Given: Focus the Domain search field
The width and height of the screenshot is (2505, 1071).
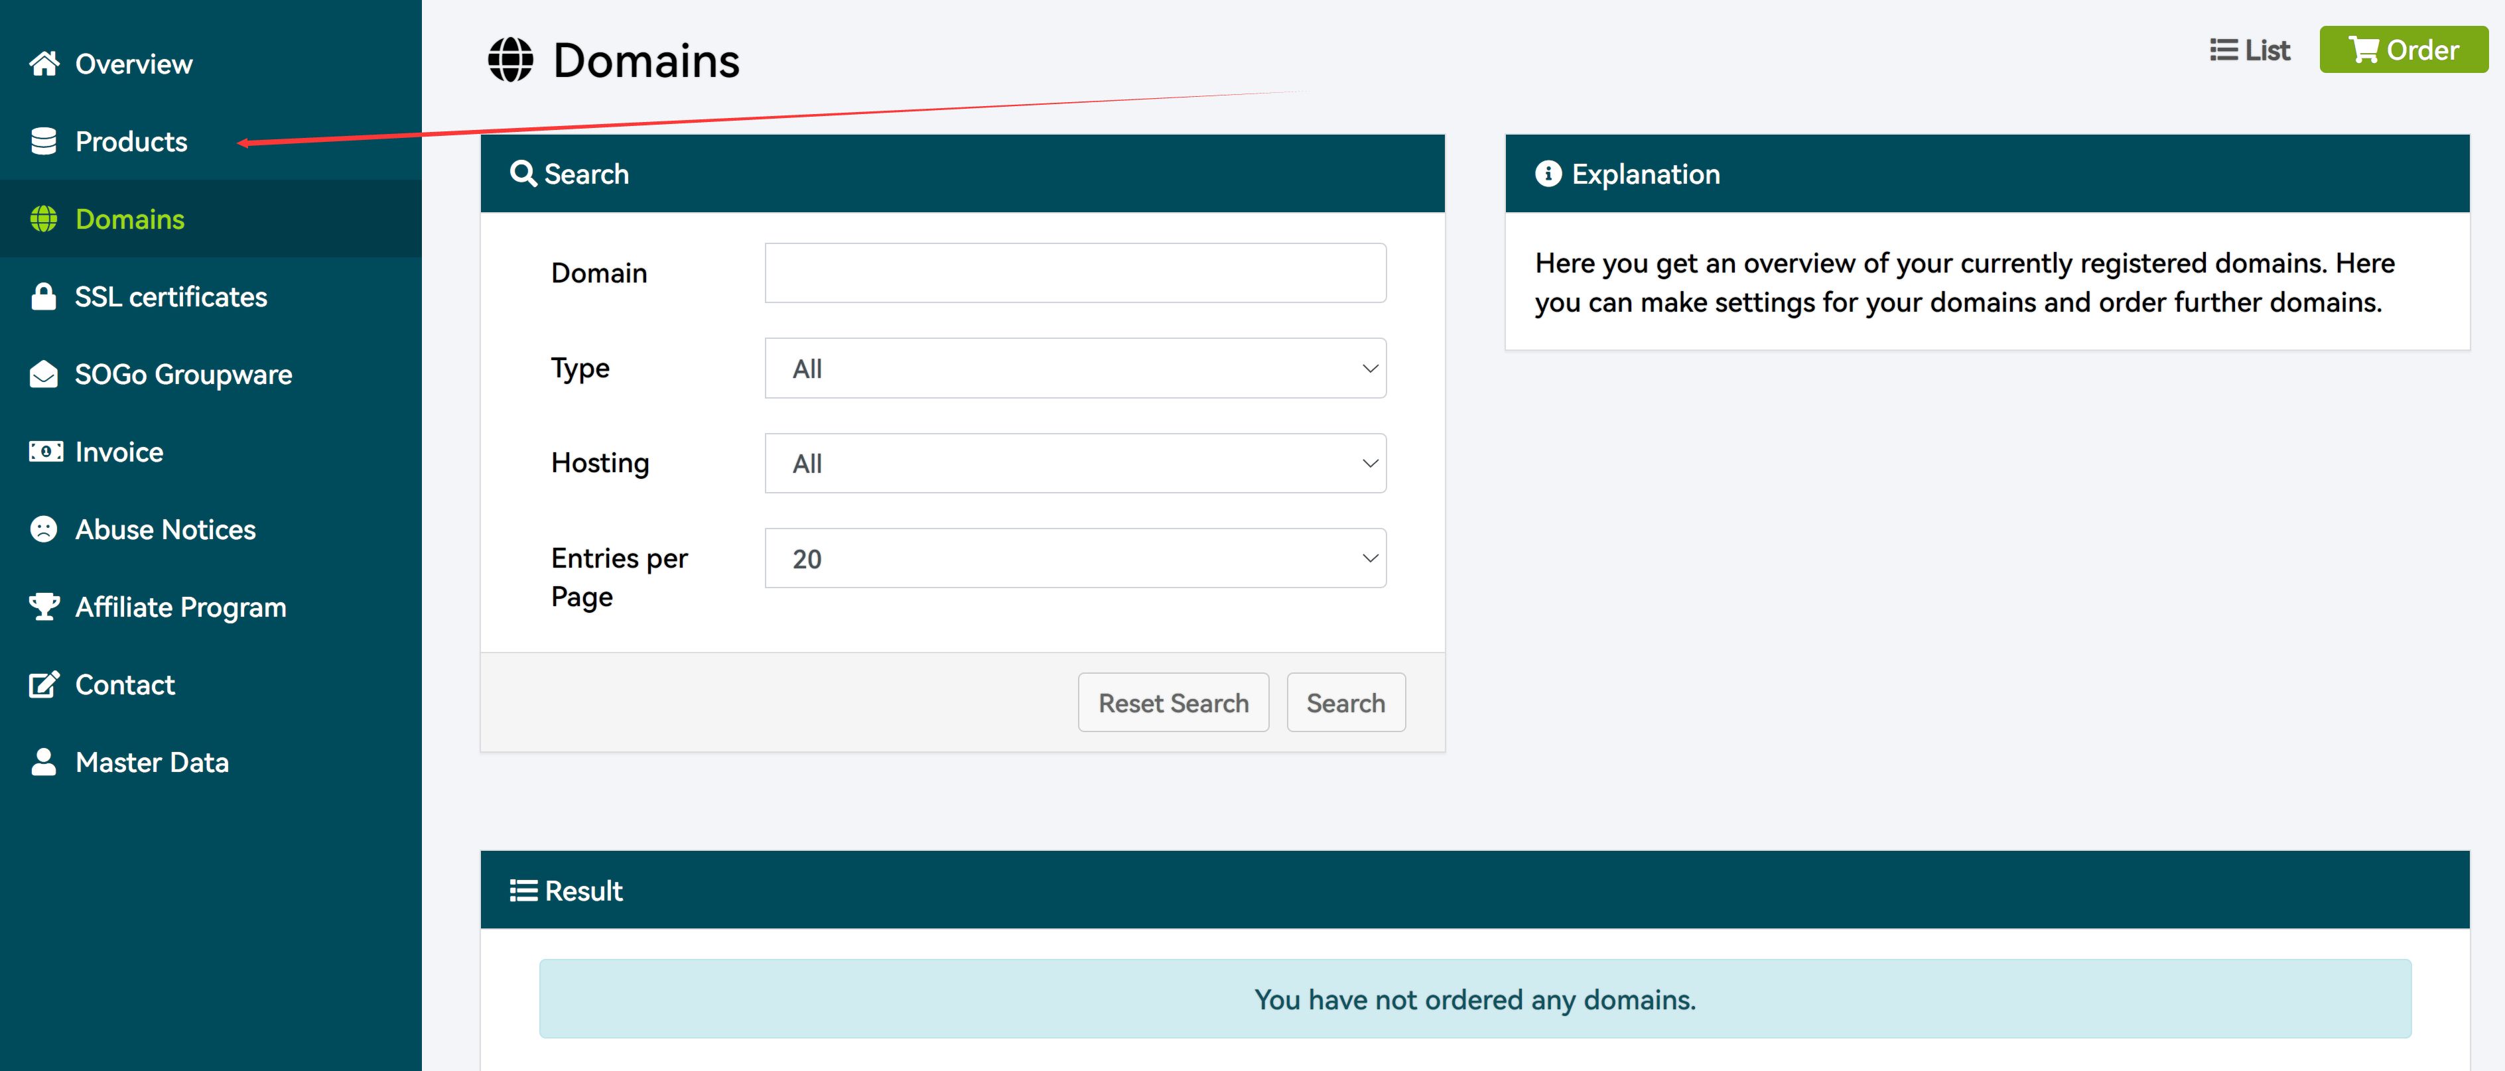Looking at the screenshot, I should coord(1075,273).
